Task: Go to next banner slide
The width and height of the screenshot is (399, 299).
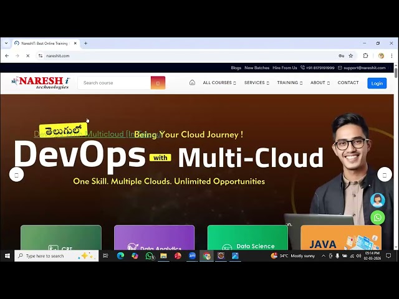Action: (x=385, y=174)
